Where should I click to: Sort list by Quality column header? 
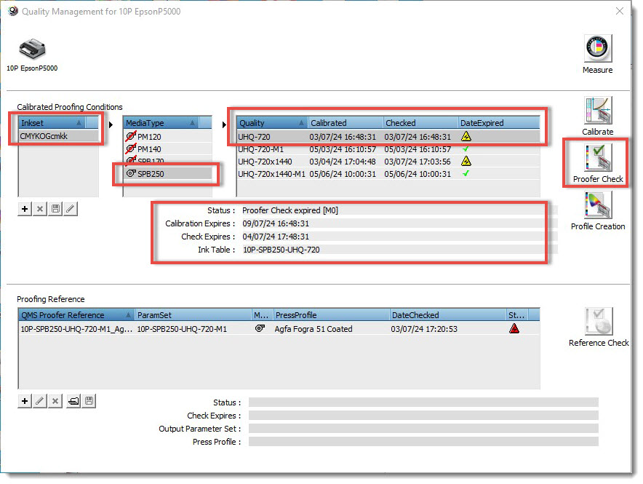[x=271, y=123]
